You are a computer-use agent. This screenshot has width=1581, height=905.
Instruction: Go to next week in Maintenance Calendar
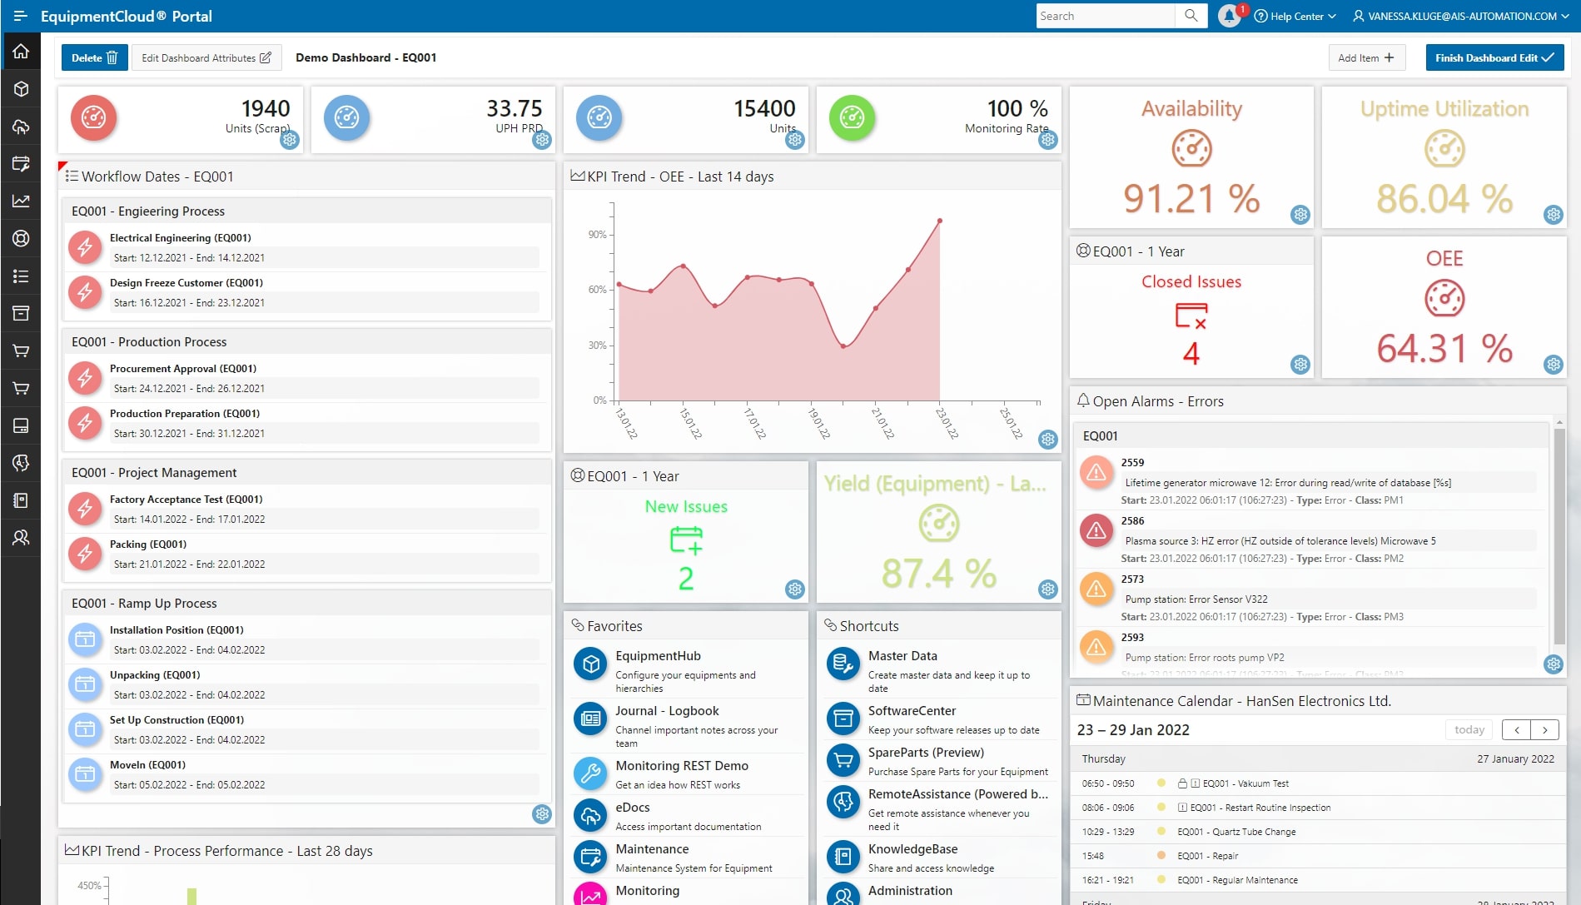[1545, 730]
